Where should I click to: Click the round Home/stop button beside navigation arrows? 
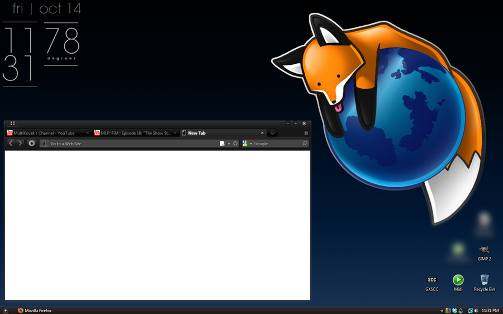(31, 144)
